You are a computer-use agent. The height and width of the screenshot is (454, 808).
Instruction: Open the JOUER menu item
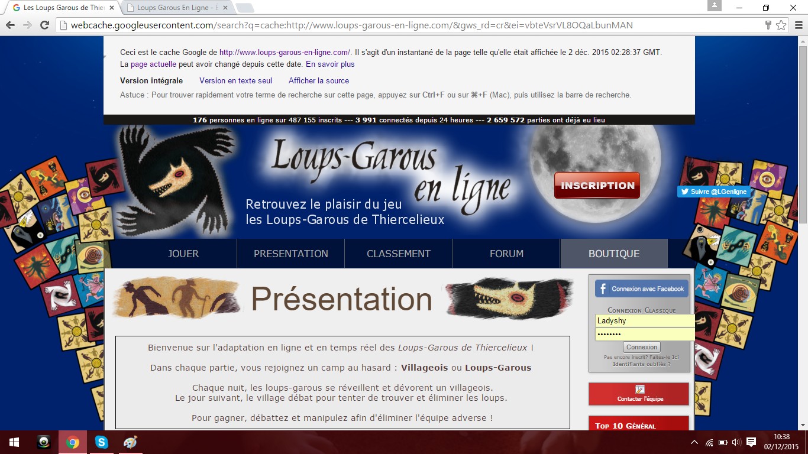[x=183, y=254]
